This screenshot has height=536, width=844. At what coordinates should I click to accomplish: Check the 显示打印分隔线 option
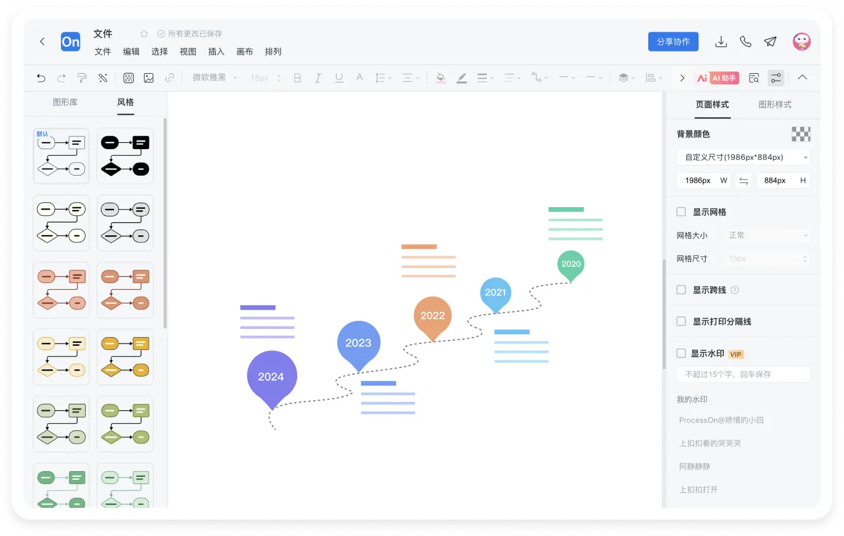[x=681, y=321]
